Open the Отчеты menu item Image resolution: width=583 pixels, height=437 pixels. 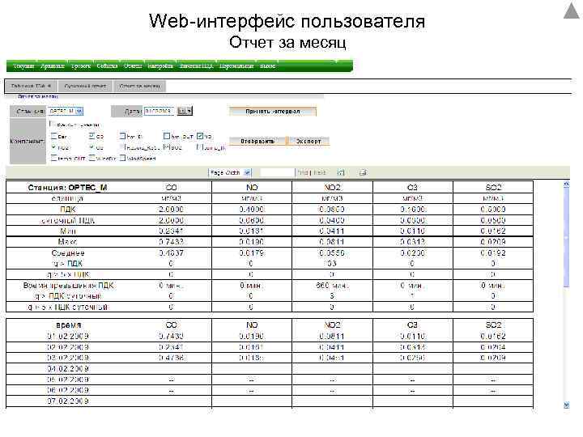[x=133, y=66]
